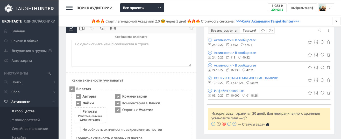Uncheck the Авторы checkbox
The height and width of the screenshot is (139, 341).
click(x=78, y=97)
